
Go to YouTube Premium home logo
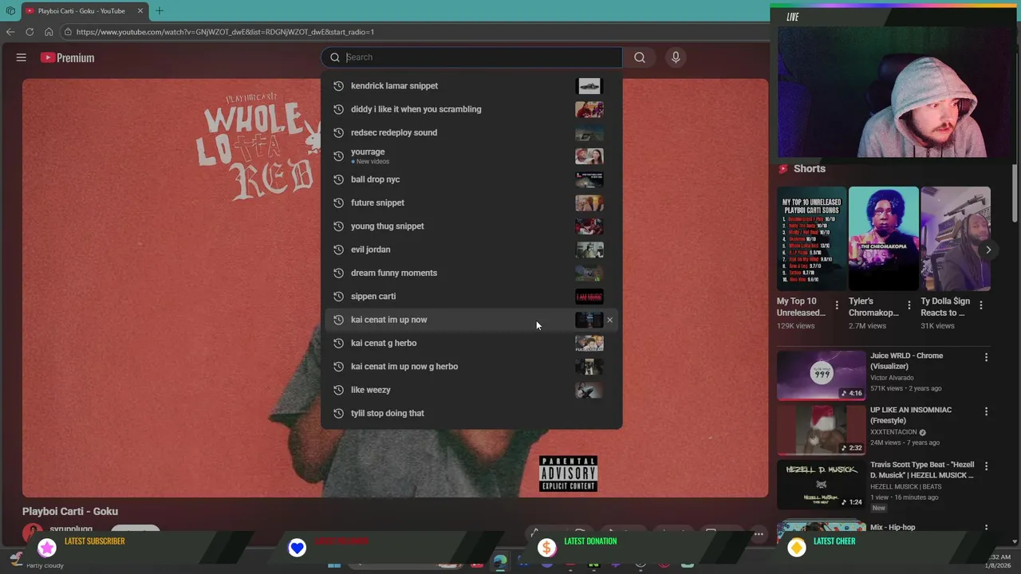68,57
